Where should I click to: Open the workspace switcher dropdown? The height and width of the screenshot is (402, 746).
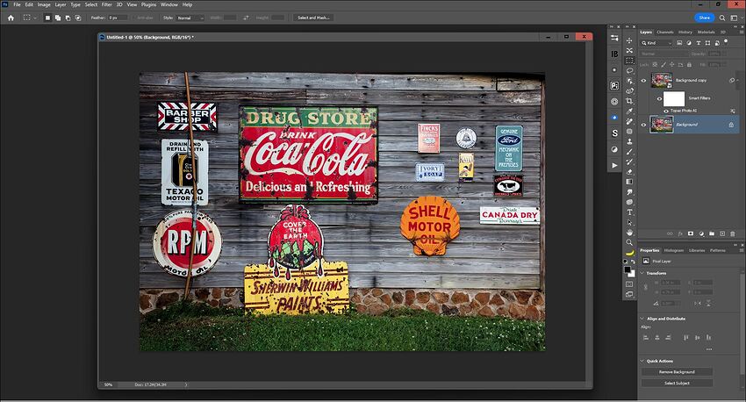(734, 18)
